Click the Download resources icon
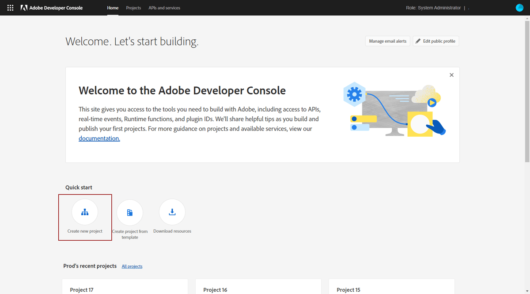Screen dimensions: 530x294 tap(172, 212)
